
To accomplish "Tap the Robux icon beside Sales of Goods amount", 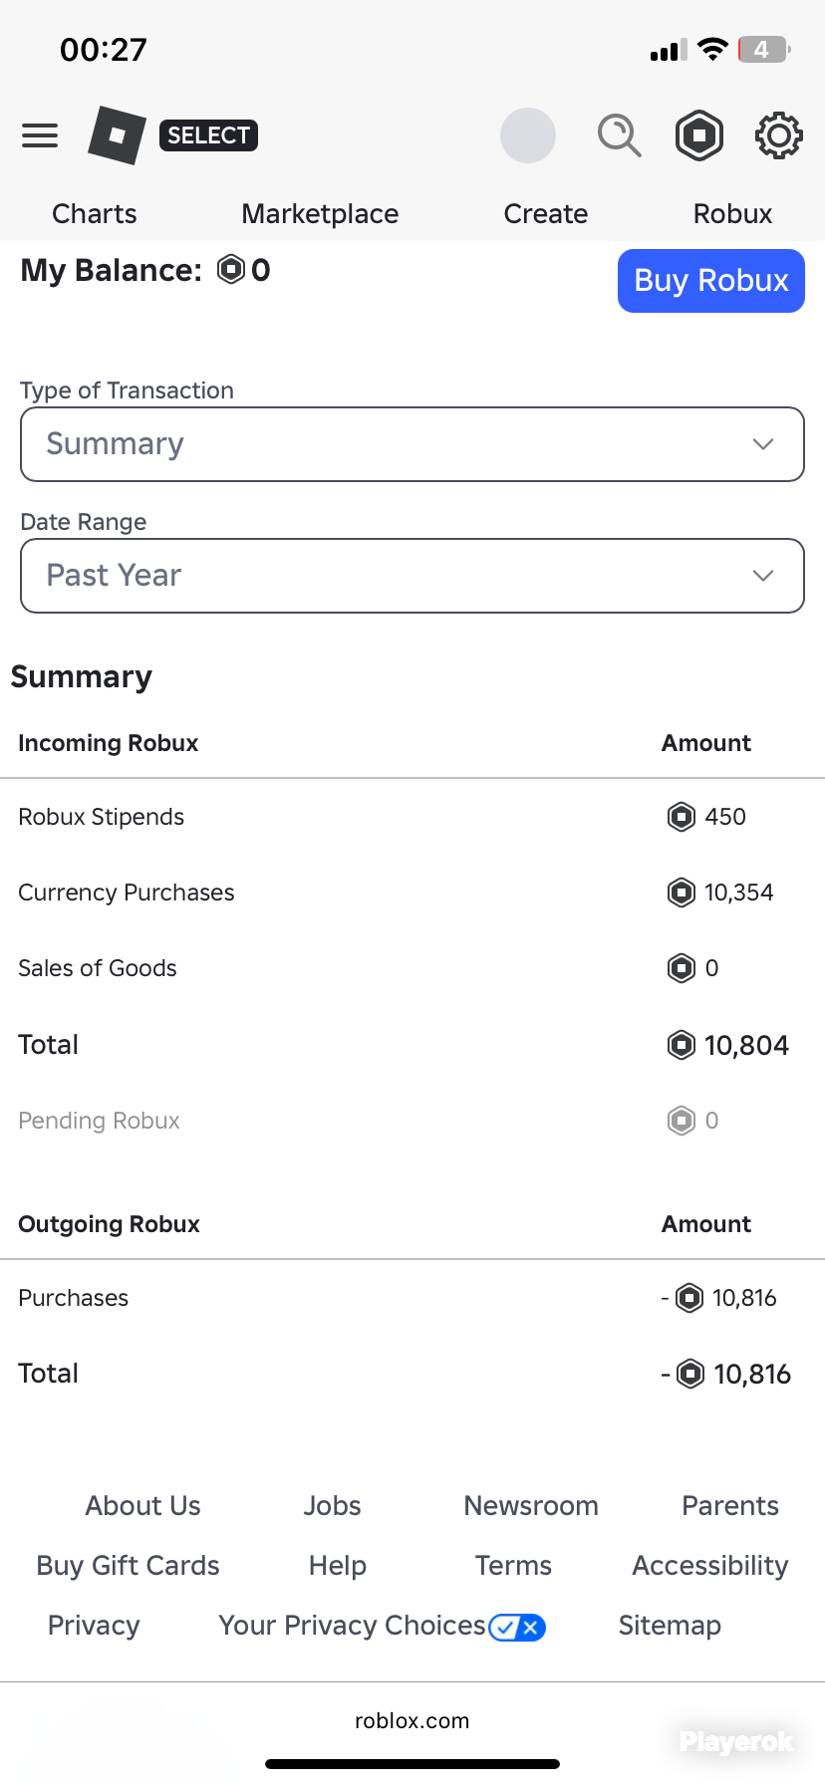I will pos(682,968).
